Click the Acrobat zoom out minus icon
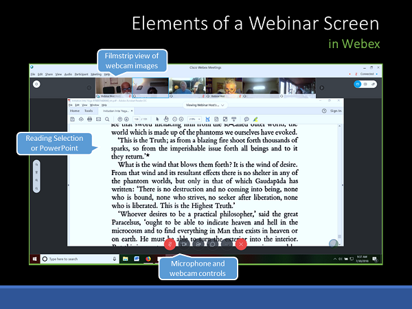This screenshot has width=412, height=309. click(x=174, y=119)
